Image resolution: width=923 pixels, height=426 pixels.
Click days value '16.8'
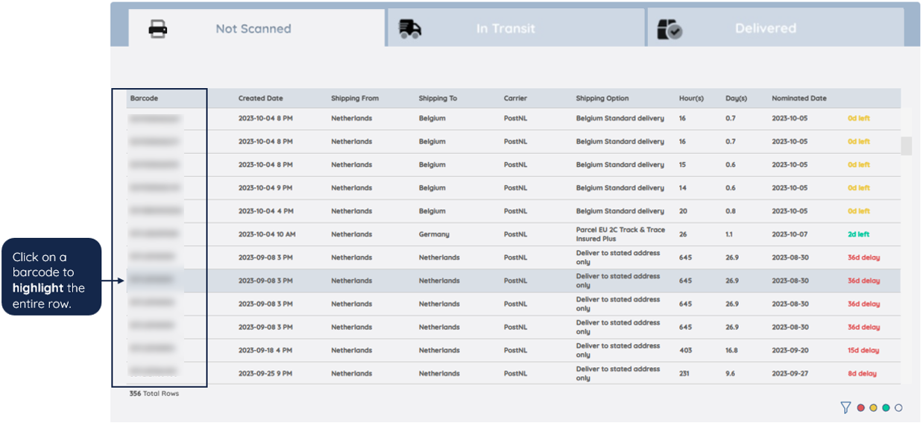[x=732, y=351]
